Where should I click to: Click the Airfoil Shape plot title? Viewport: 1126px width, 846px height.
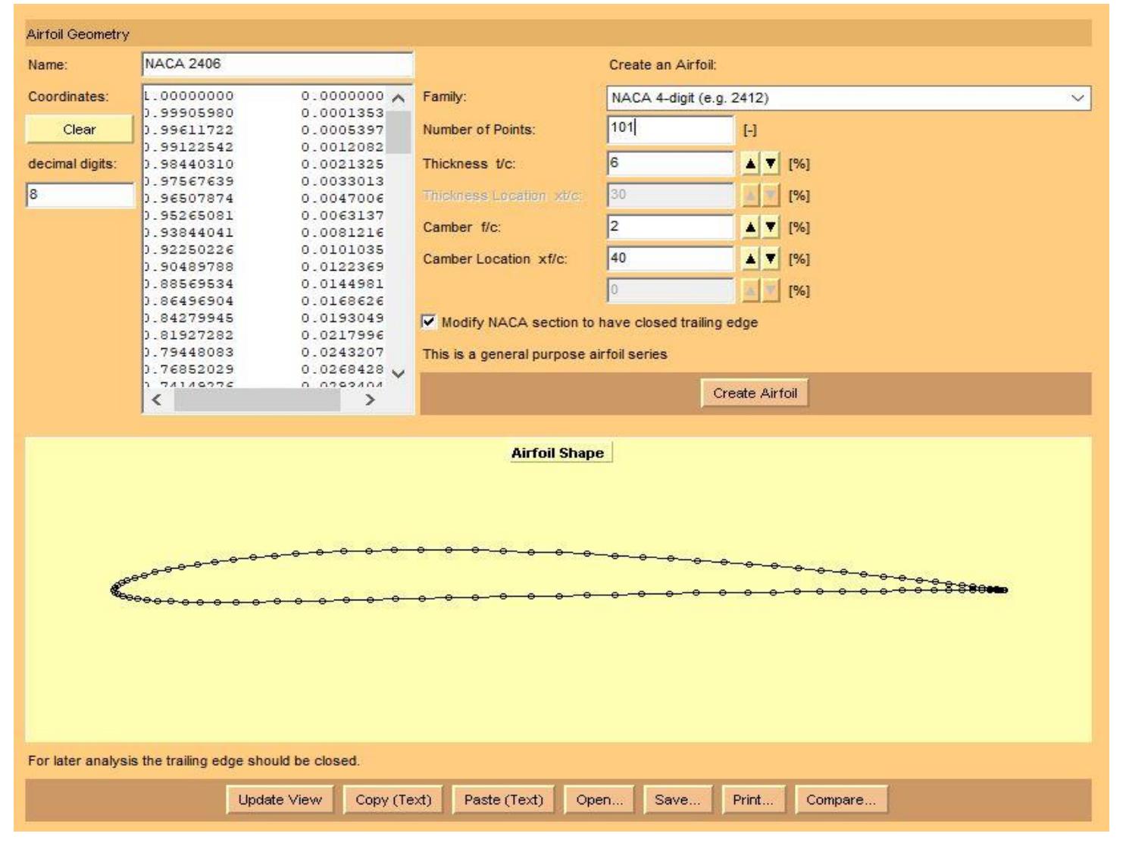(x=558, y=453)
